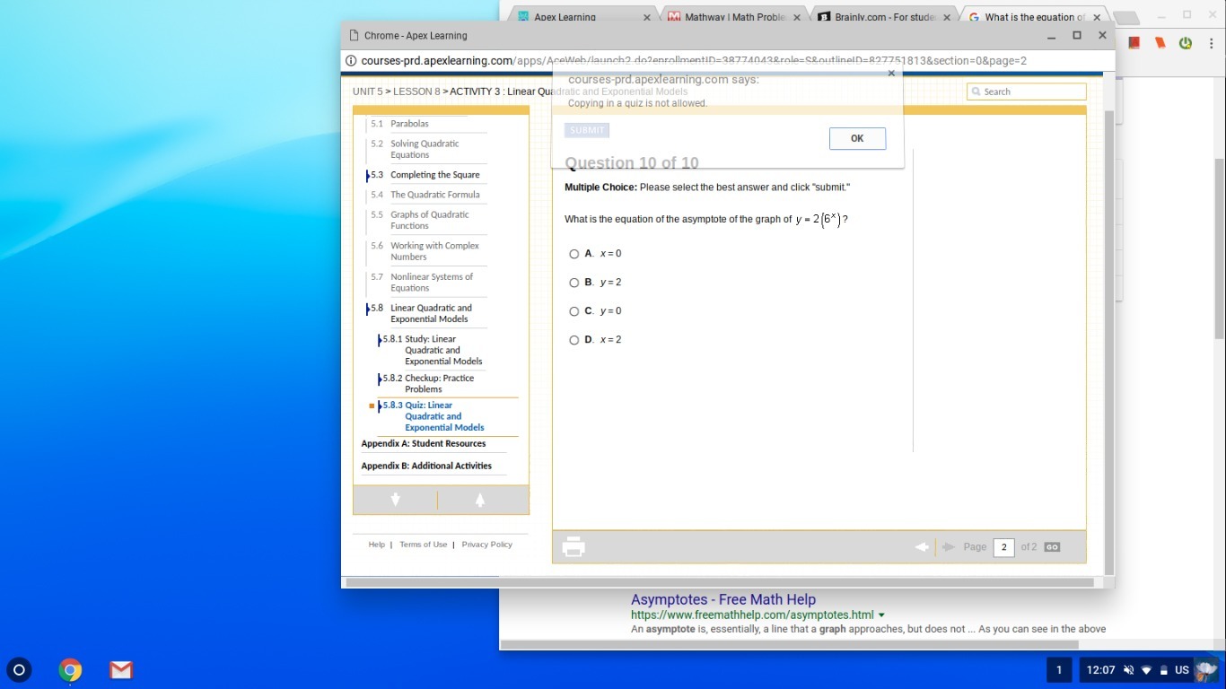
Task: Select answer D, x = 2
Action: coord(574,340)
